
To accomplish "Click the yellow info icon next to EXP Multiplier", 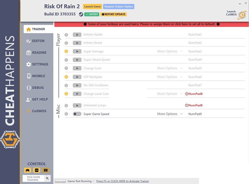I will point(66,77).
